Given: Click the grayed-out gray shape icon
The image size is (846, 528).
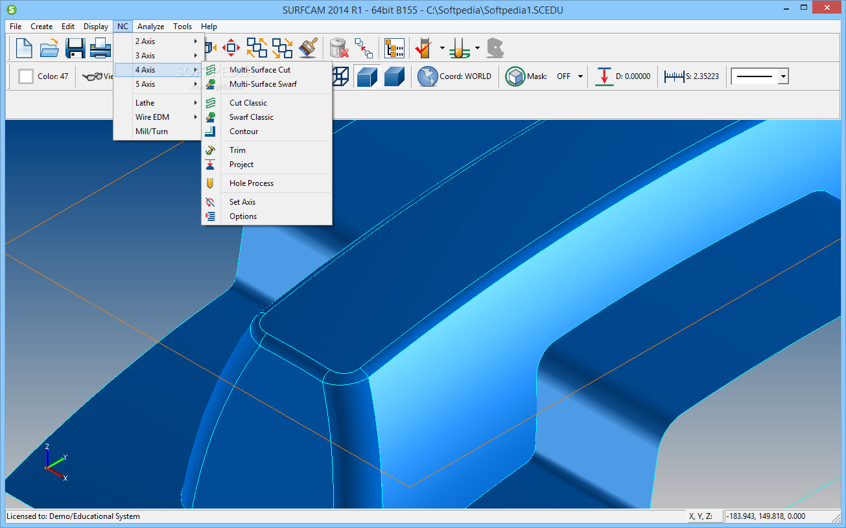Looking at the screenshot, I should point(495,48).
